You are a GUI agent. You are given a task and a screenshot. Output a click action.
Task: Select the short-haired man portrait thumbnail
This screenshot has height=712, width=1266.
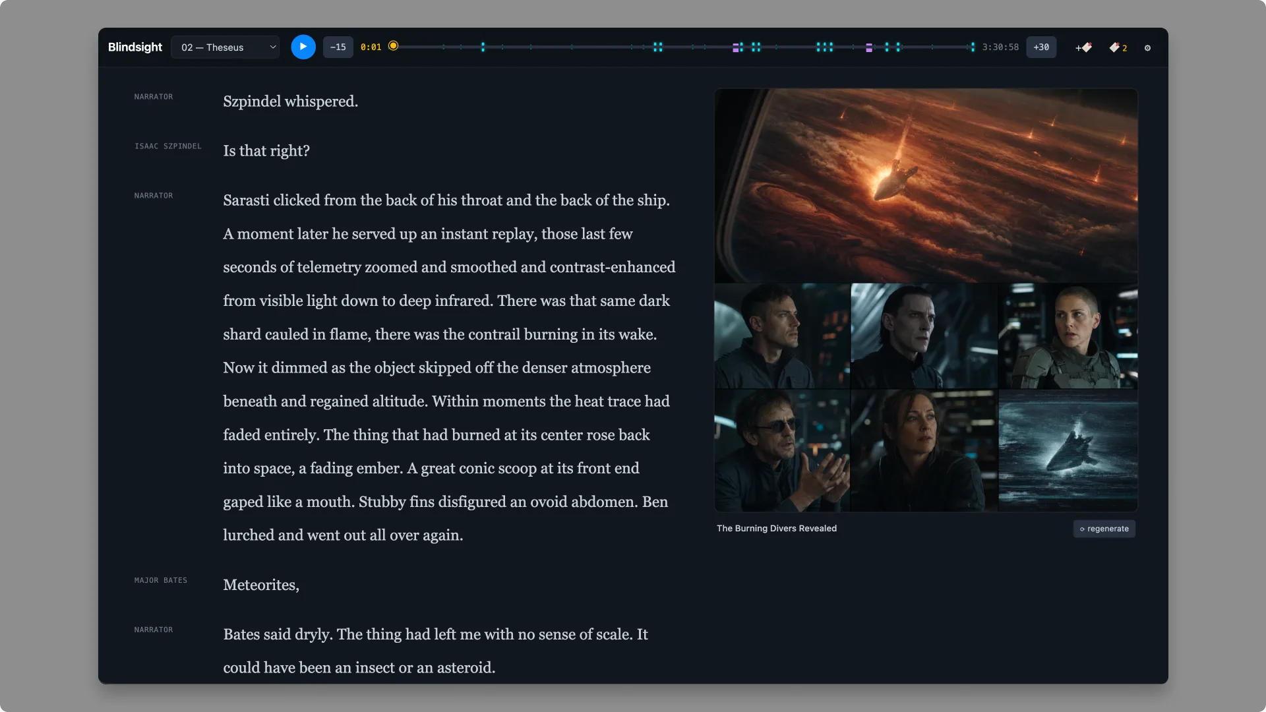coord(782,336)
